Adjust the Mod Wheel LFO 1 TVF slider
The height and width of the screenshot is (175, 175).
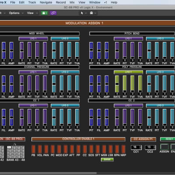37,50
